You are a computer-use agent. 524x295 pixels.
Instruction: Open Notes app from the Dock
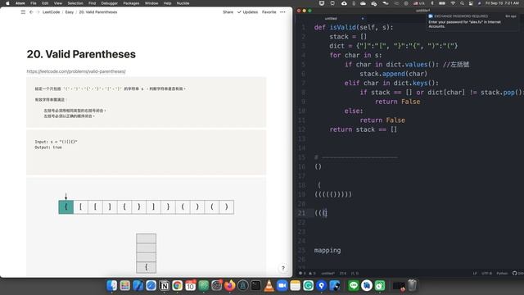click(295, 286)
